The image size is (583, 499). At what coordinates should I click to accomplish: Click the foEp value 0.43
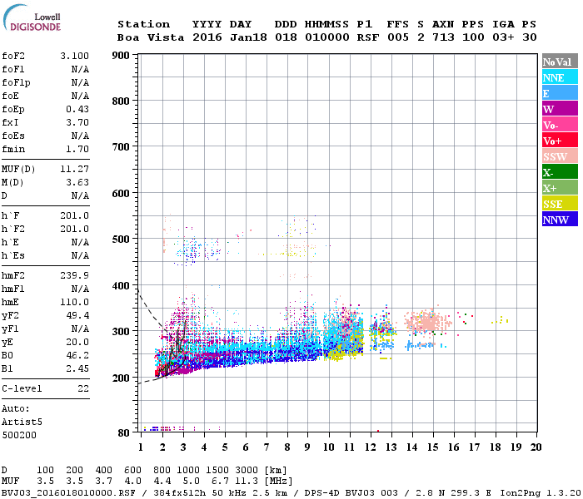pyautogui.click(x=77, y=109)
